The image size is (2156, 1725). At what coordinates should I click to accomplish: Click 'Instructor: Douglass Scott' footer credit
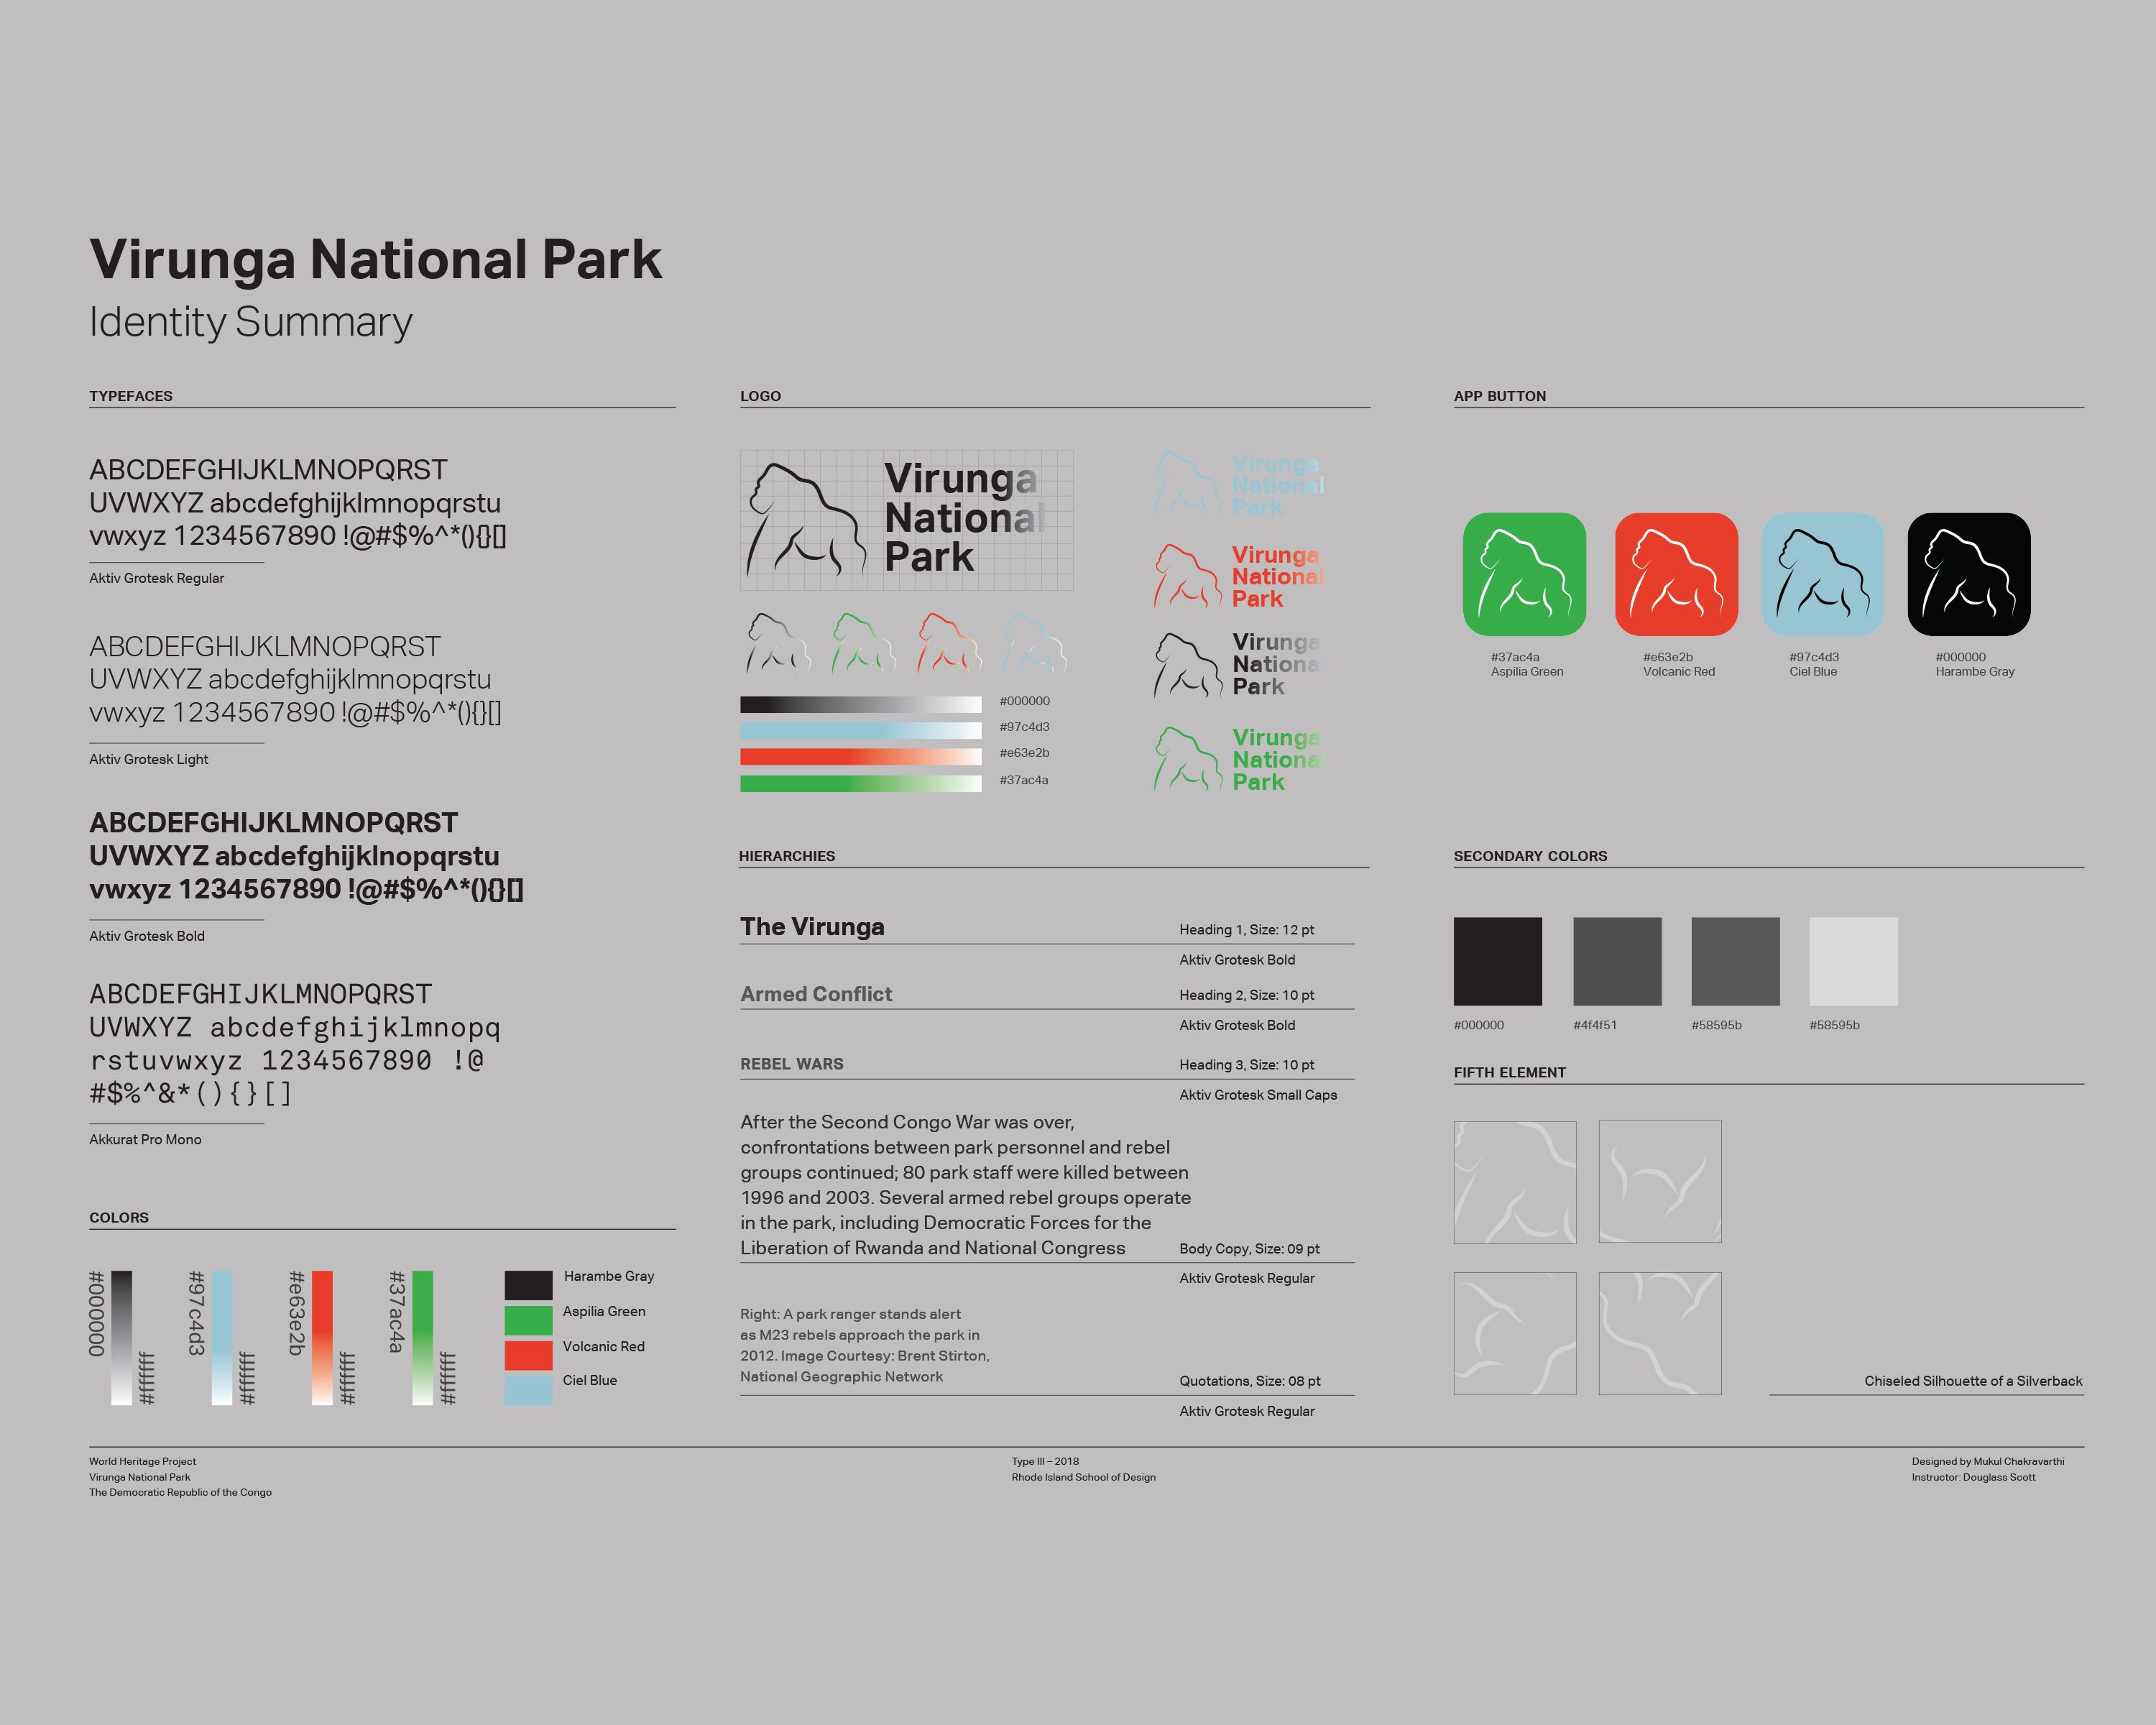(1973, 1477)
